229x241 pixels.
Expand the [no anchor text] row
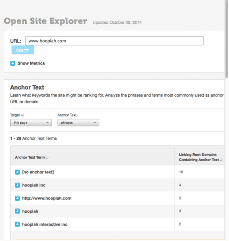point(17,172)
